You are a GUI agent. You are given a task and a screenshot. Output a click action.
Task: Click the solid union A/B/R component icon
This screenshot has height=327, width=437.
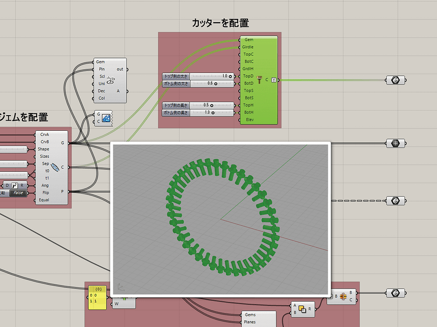pyautogui.click(x=302, y=309)
